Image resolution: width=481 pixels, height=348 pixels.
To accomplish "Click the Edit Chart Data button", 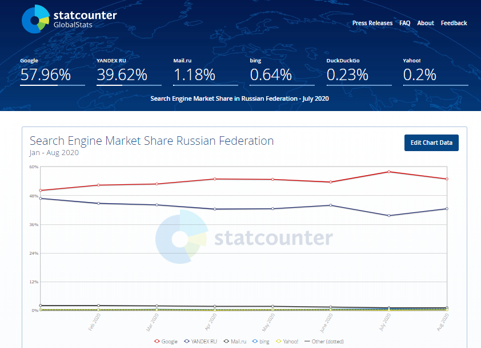I will tap(431, 143).
